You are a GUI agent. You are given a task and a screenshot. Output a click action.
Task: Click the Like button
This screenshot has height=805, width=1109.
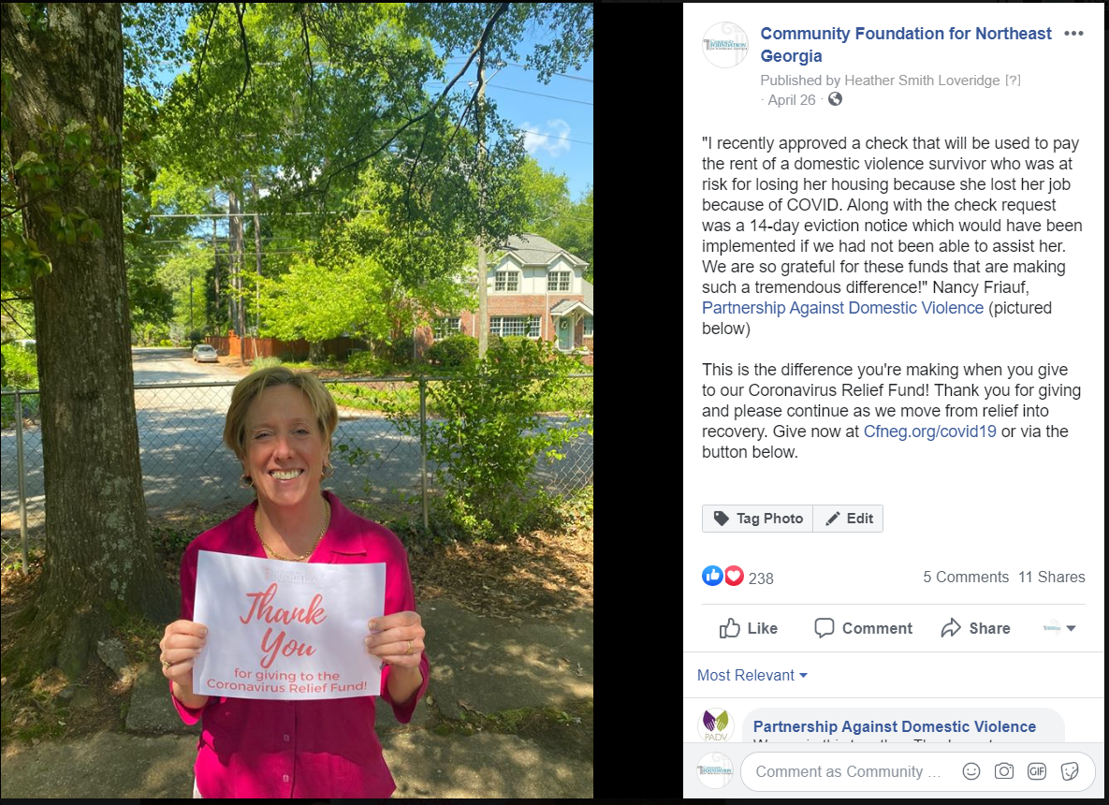[749, 628]
